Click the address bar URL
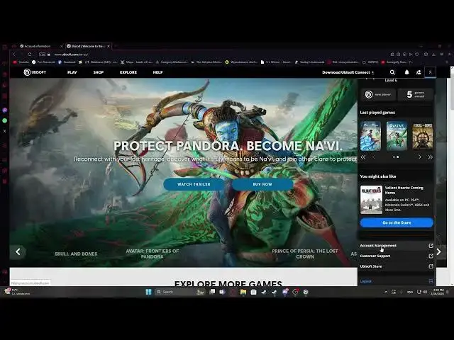The image size is (454, 340). pyautogui.click(x=71, y=55)
